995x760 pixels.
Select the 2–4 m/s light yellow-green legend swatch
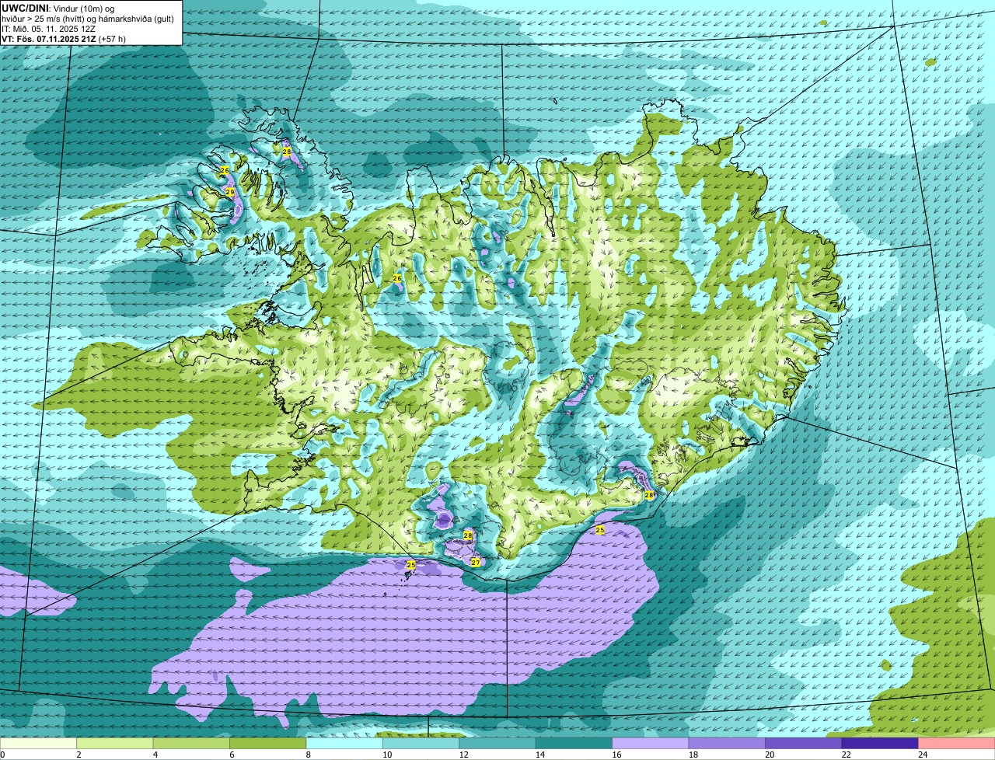[x=116, y=744]
